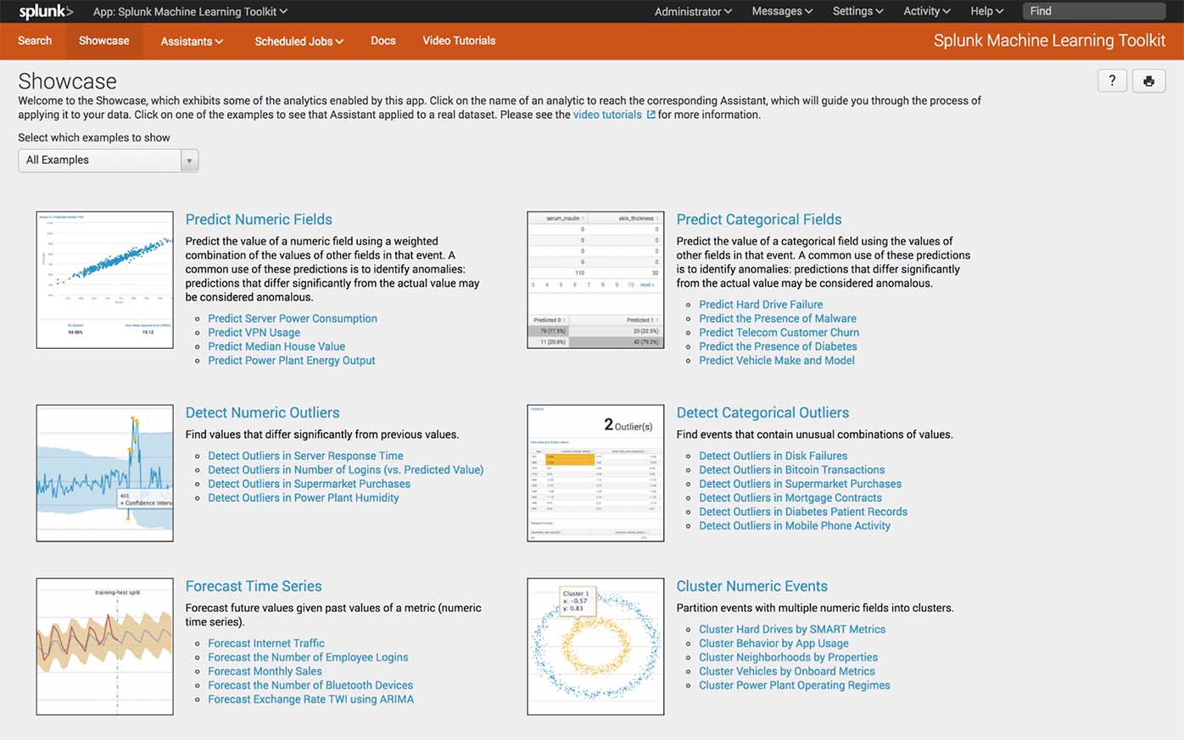This screenshot has width=1184, height=740.
Task: Open the Forecast Time Series heading link
Action: click(x=254, y=586)
